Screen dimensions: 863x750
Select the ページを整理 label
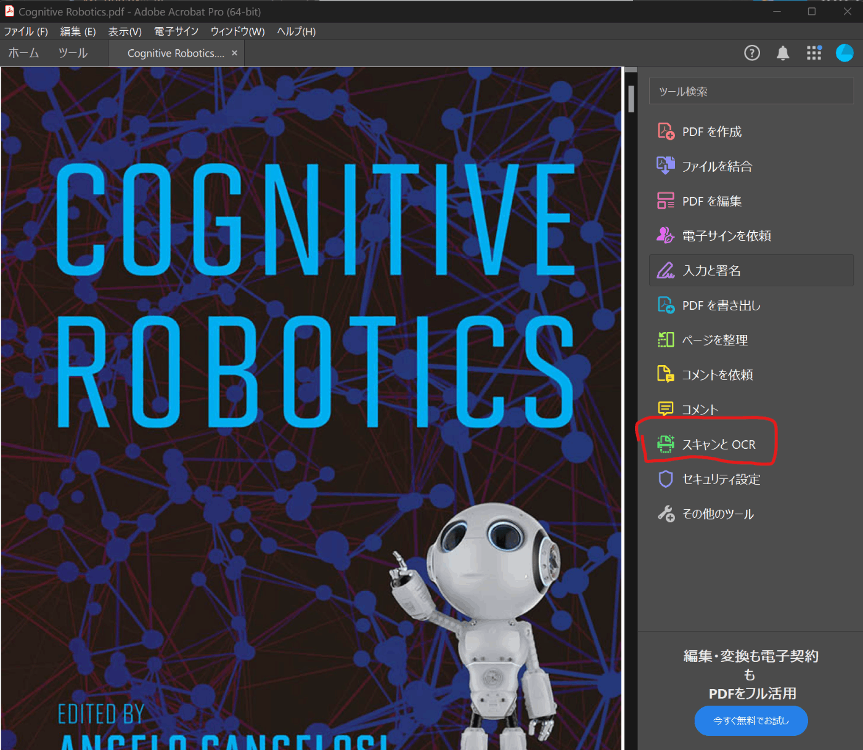(x=715, y=340)
